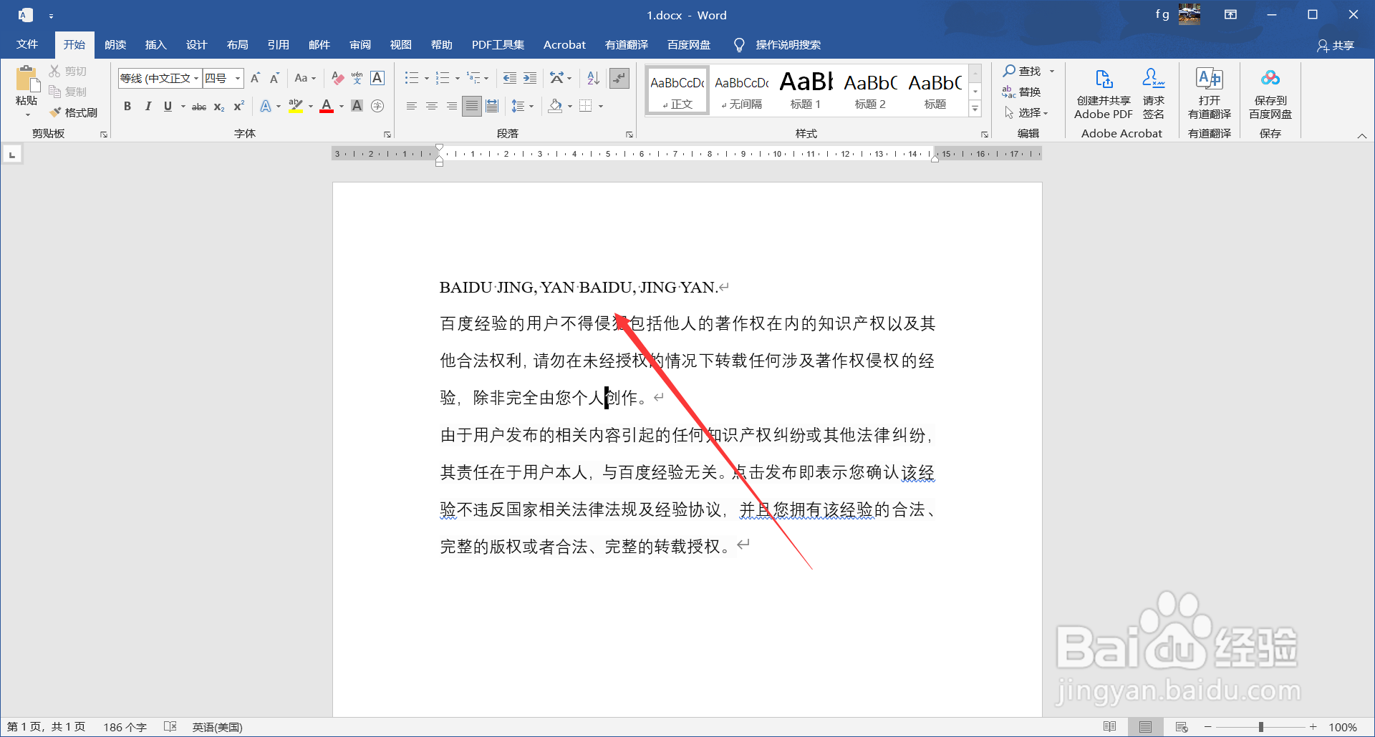Adjust the zoom slider handle

pos(1261,727)
